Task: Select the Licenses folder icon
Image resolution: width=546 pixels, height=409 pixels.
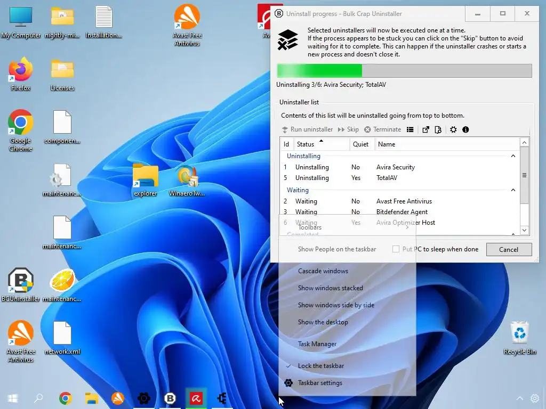Action: click(62, 75)
